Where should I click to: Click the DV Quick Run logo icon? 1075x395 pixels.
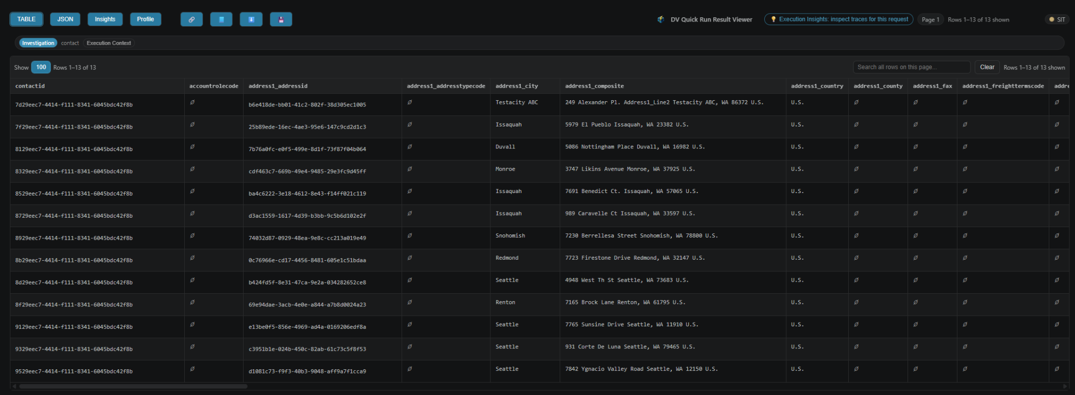[x=661, y=19]
